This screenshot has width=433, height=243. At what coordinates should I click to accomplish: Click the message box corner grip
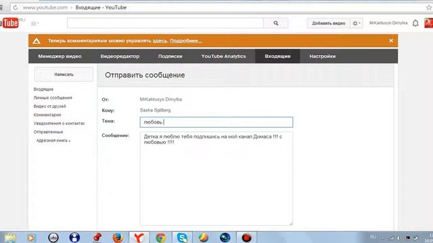pos(290,223)
